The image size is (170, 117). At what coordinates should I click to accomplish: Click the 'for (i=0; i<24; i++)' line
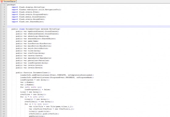point(31,87)
